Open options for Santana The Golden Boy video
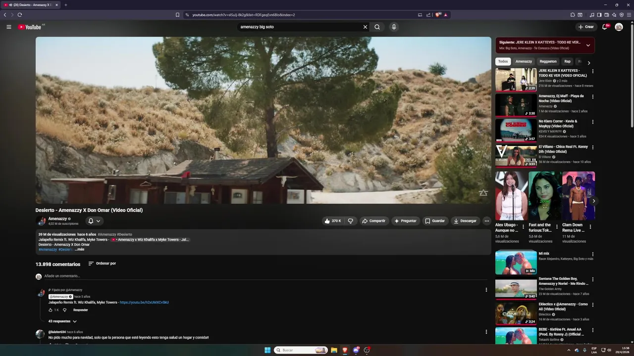This screenshot has height=356, width=634. [x=592, y=279]
